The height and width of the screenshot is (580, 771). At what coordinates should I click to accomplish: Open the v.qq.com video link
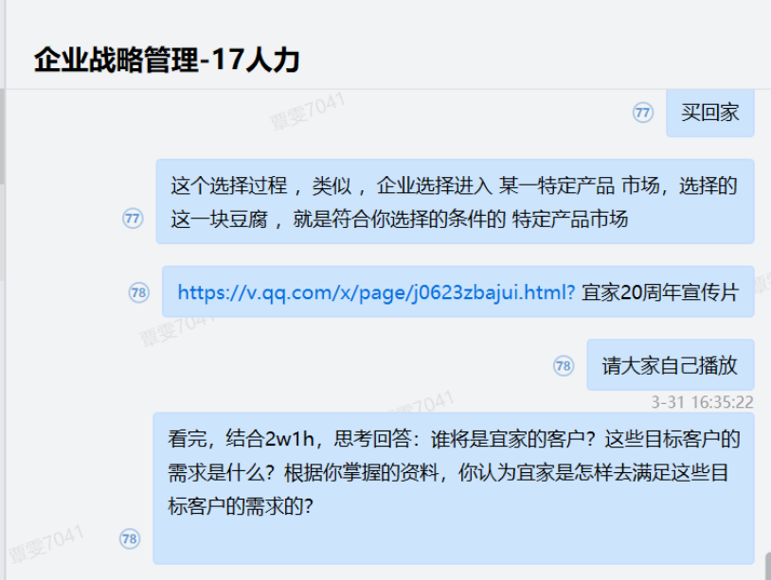pos(376,292)
